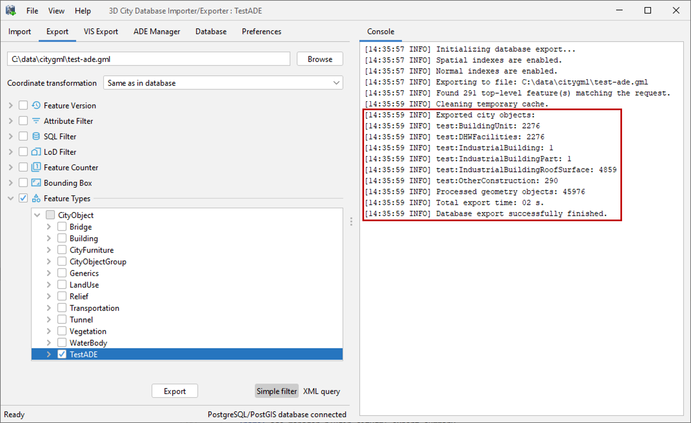Expand the SQL Filter section
The image size is (691, 423).
click(11, 136)
